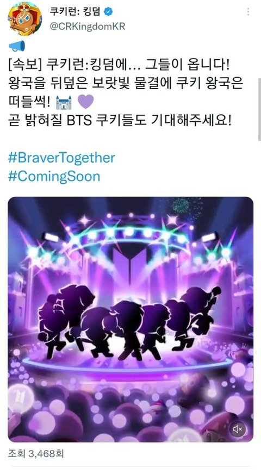Open the #BraverTogether hashtag
This screenshot has height=474, width=261.
click(x=61, y=158)
